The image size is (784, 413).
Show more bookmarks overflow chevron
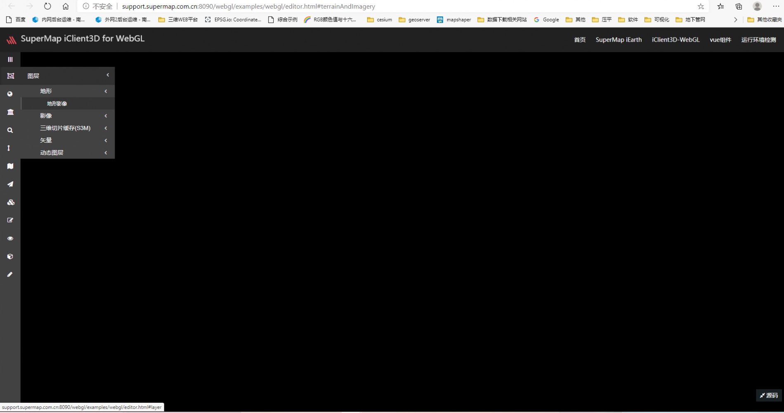(735, 19)
